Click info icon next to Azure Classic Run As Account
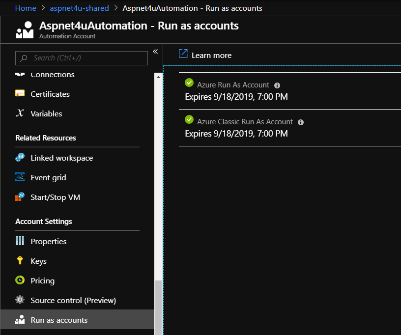This screenshot has height=335, width=401. click(x=301, y=122)
